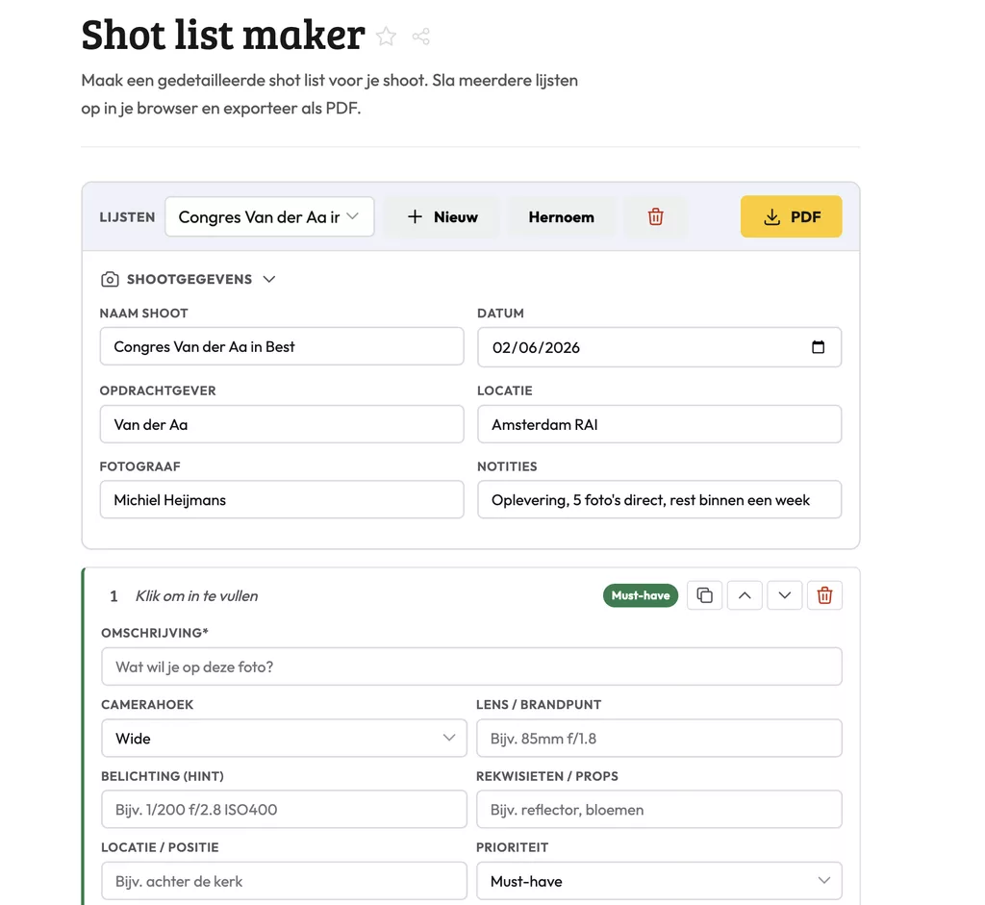Viewport: 985px width, 905px height.
Task: Move shot 1 down with arrow
Action: tap(785, 595)
